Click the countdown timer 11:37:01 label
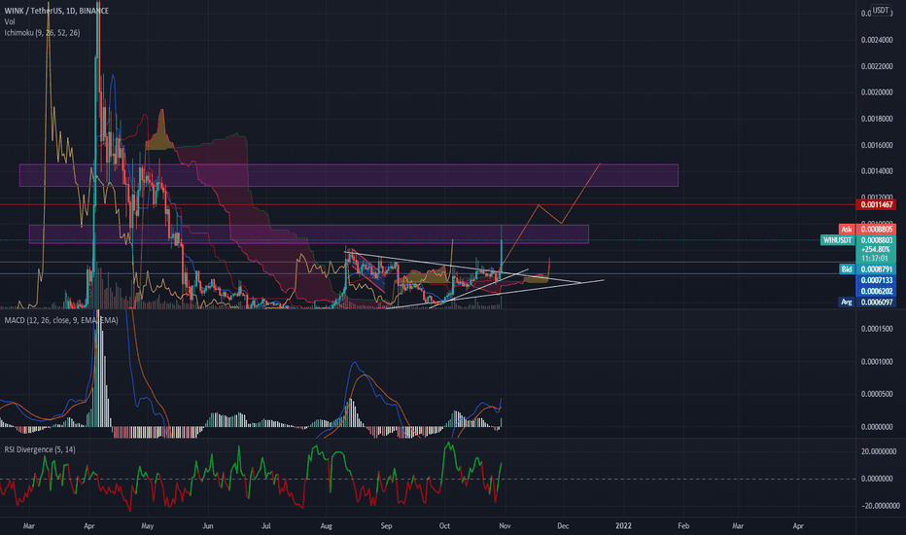This screenshot has height=535, width=906. (x=877, y=259)
